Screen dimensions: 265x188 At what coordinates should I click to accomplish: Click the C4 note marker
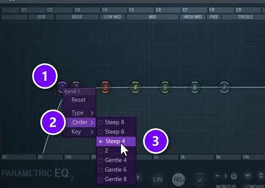[105, 10]
